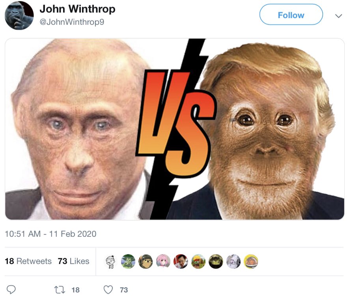Open the white-bearded liker avatar
349x296 pixels.
[233, 262]
